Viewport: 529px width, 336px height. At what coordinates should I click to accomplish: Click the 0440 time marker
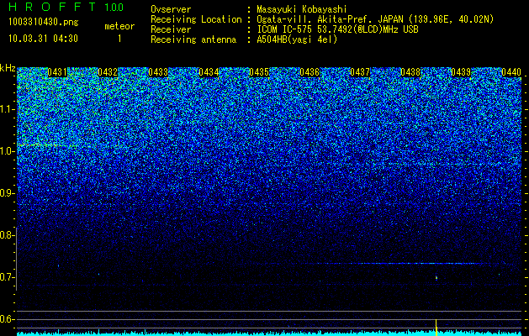tap(511, 72)
